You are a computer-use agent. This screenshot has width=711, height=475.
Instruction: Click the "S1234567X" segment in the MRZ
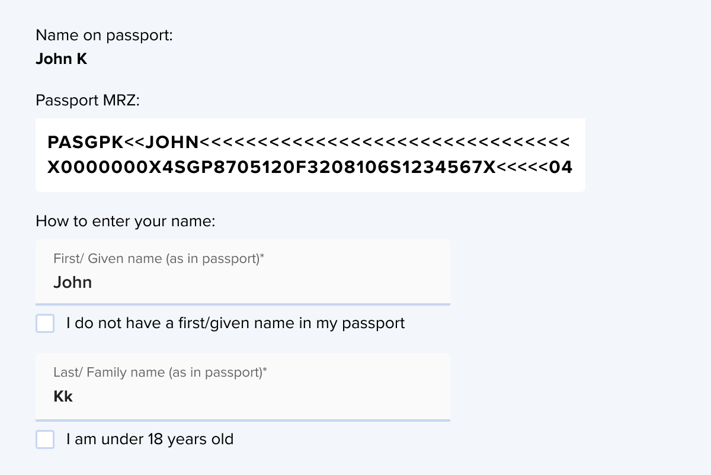pos(439,168)
